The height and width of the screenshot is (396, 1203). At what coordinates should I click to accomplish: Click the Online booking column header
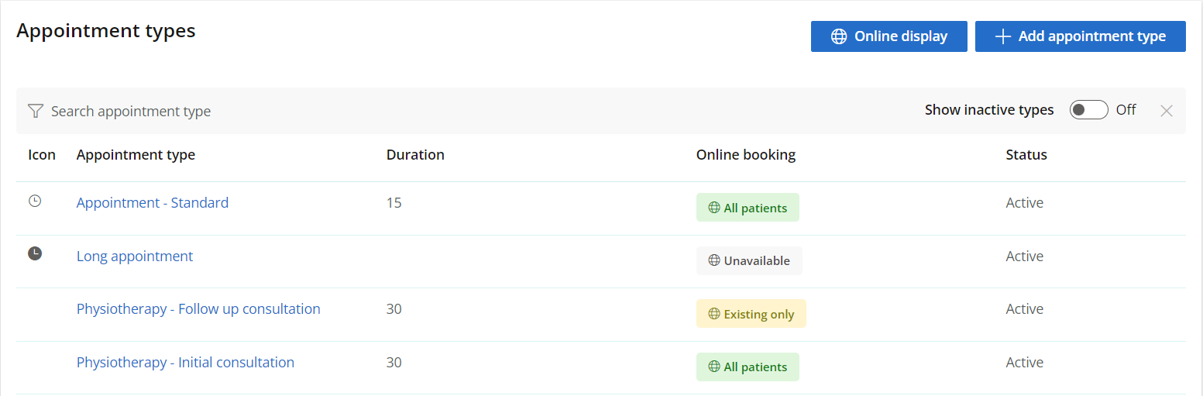tap(746, 155)
